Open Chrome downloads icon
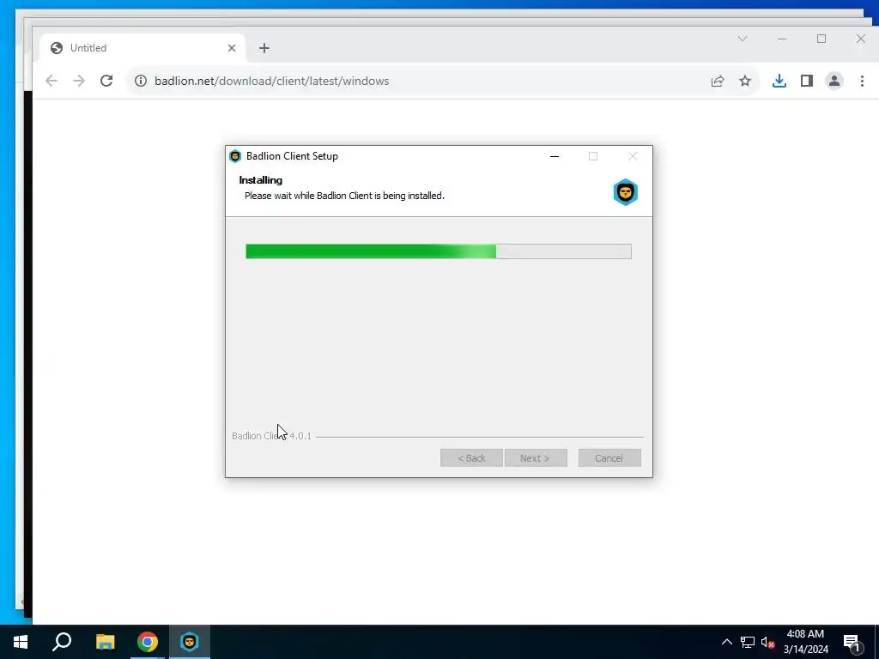879x659 pixels. 779,81
